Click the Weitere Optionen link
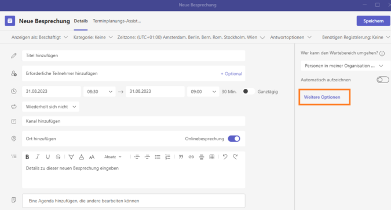Viewport: 391px width, 210px height. click(322, 97)
